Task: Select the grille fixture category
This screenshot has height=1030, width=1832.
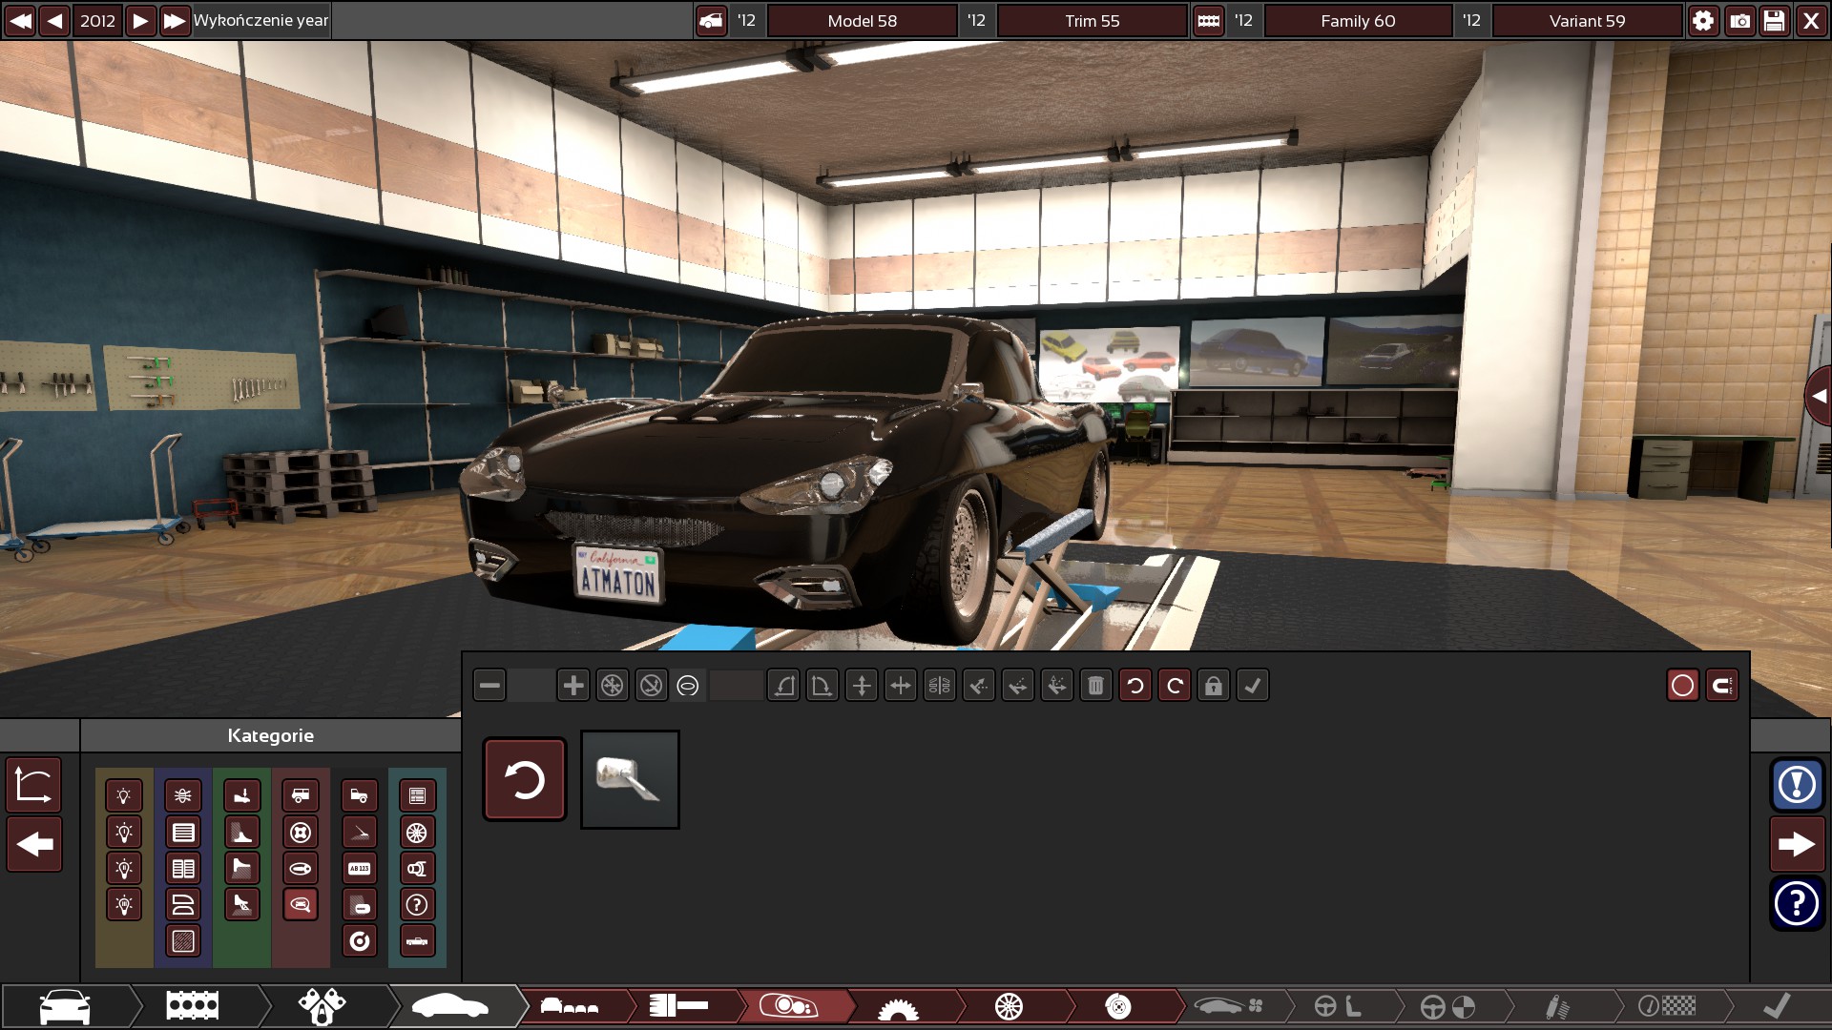Action: click(183, 832)
